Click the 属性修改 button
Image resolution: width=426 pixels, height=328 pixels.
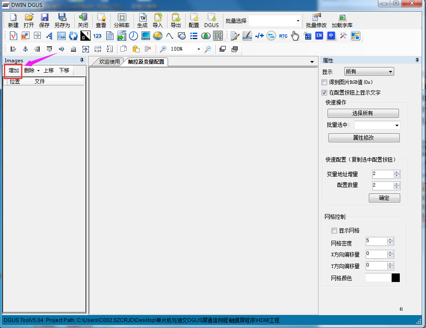coord(364,138)
